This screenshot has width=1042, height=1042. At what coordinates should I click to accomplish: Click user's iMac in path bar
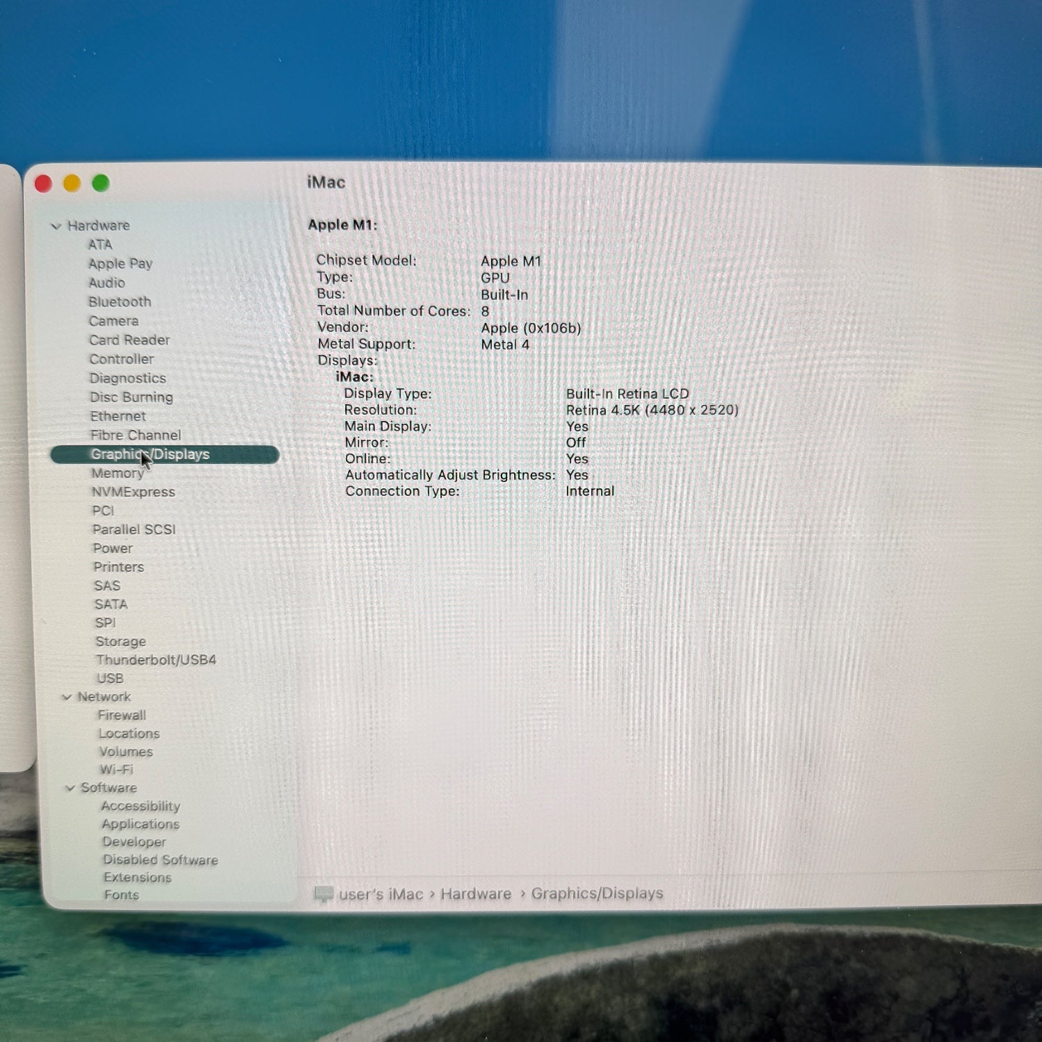pos(381,894)
